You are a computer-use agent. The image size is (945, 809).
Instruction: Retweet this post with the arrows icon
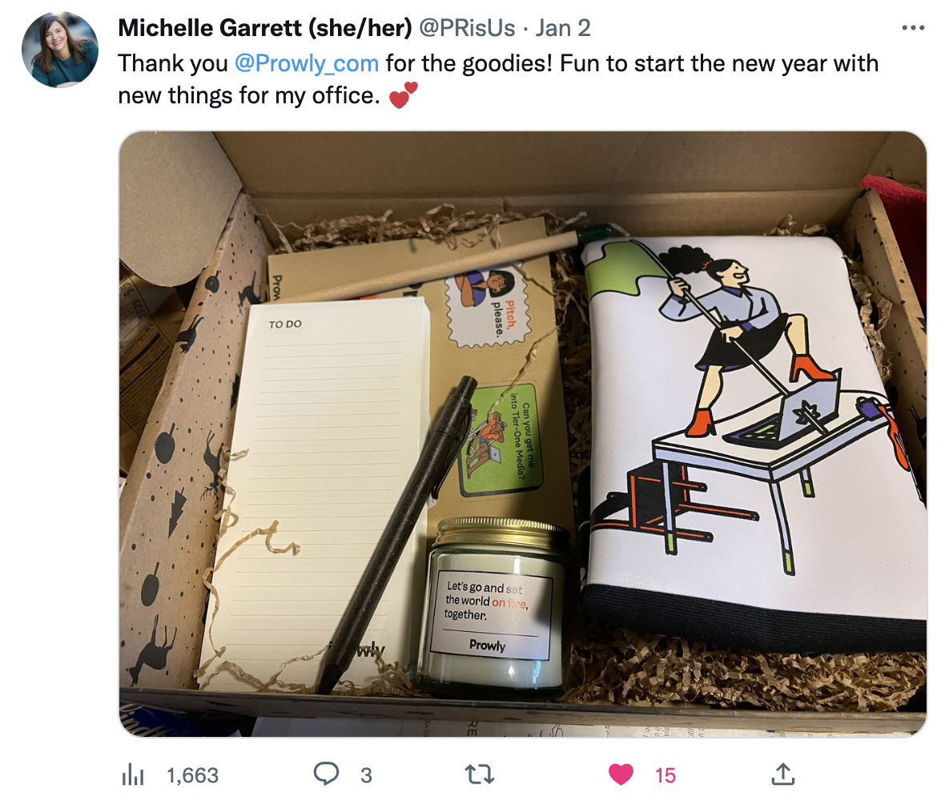[480, 774]
